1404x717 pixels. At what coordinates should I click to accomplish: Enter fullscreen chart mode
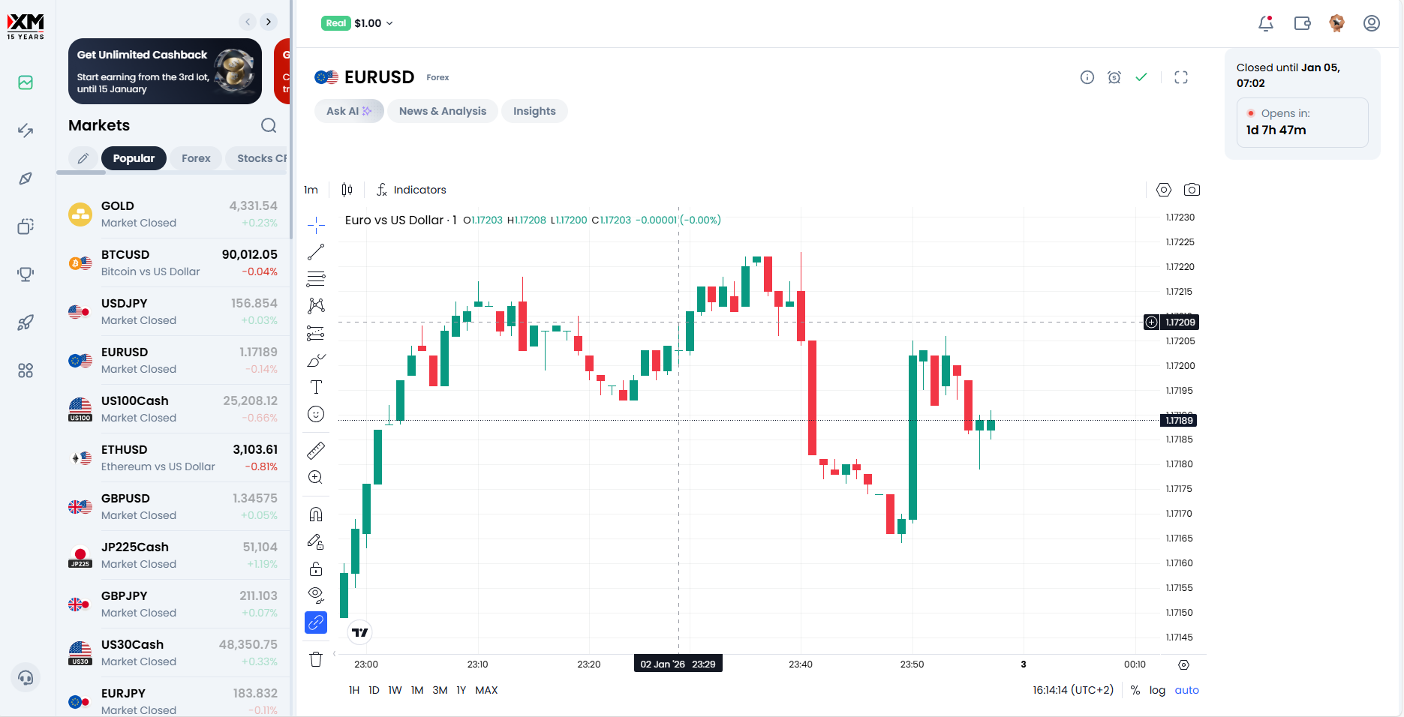tap(1181, 77)
